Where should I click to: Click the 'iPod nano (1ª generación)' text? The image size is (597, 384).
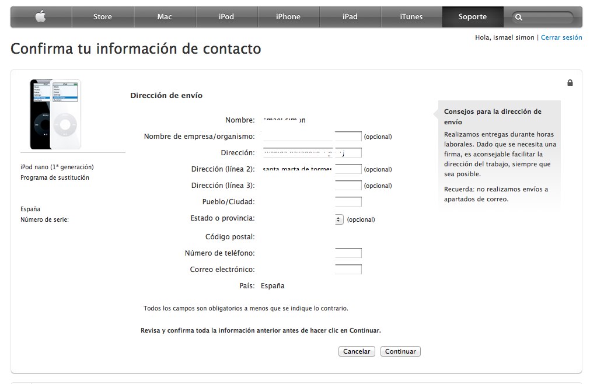tap(57, 167)
